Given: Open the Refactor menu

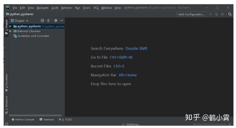Looking at the screenshot, I should tap(67, 8).
